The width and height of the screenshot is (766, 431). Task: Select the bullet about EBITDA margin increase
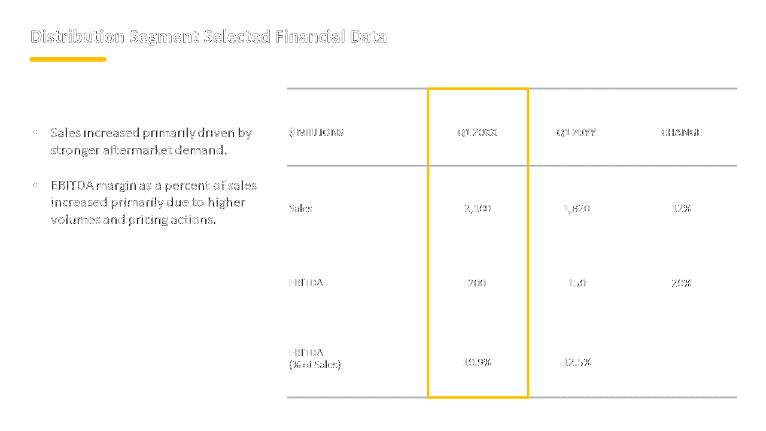click(154, 202)
